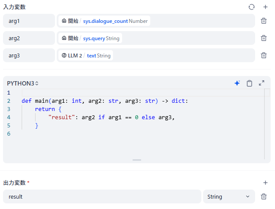Copy code with the clipboard icon
Image resolution: width=275 pixels, height=209 pixels.
(249, 83)
